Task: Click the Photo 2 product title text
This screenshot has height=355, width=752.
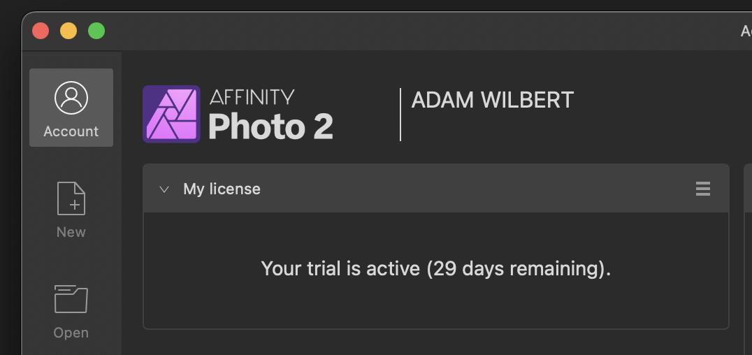Action: pyautogui.click(x=270, y=126)
